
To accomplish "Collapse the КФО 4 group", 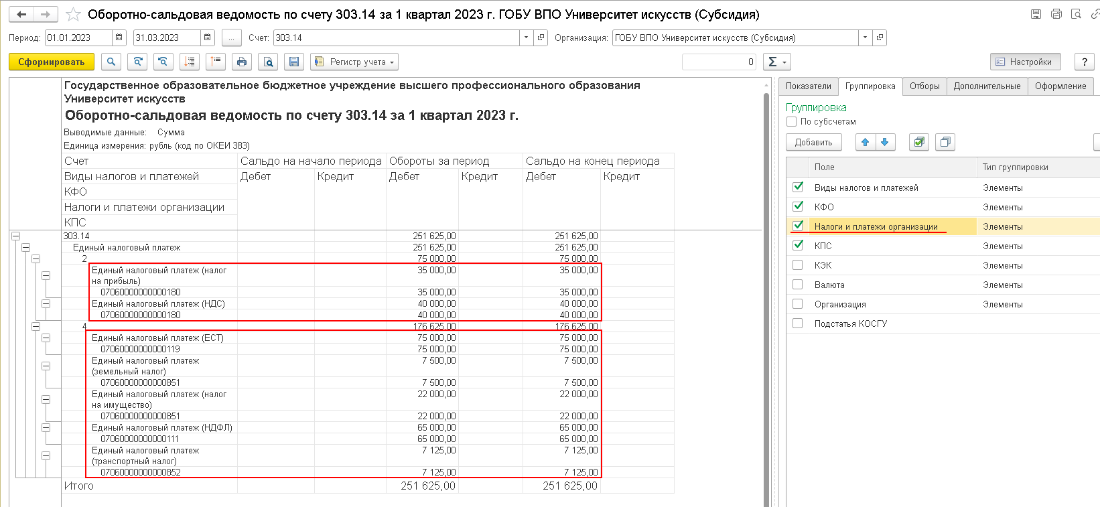I will 36,326.
